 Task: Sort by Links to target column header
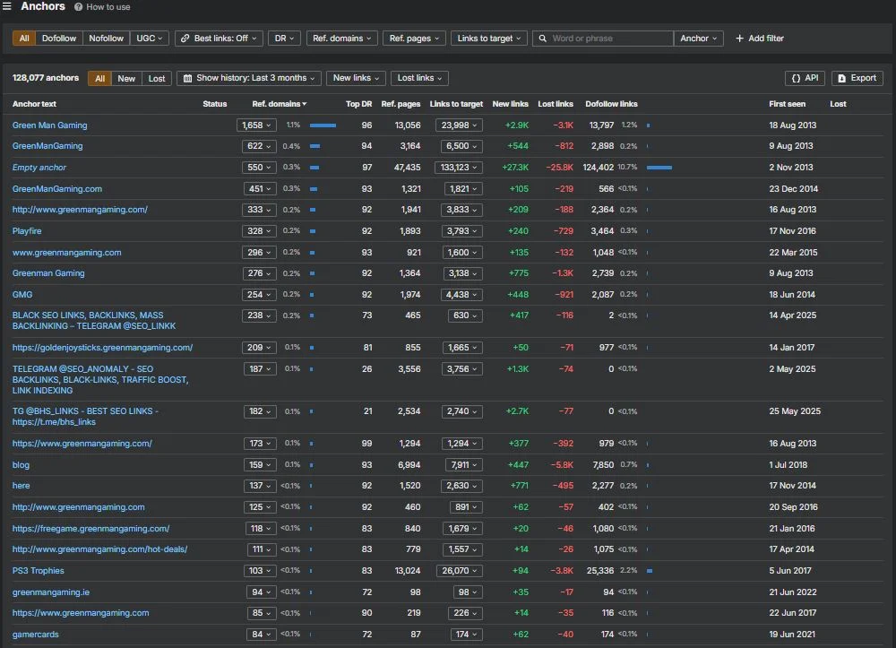click(x=456, y=104)
